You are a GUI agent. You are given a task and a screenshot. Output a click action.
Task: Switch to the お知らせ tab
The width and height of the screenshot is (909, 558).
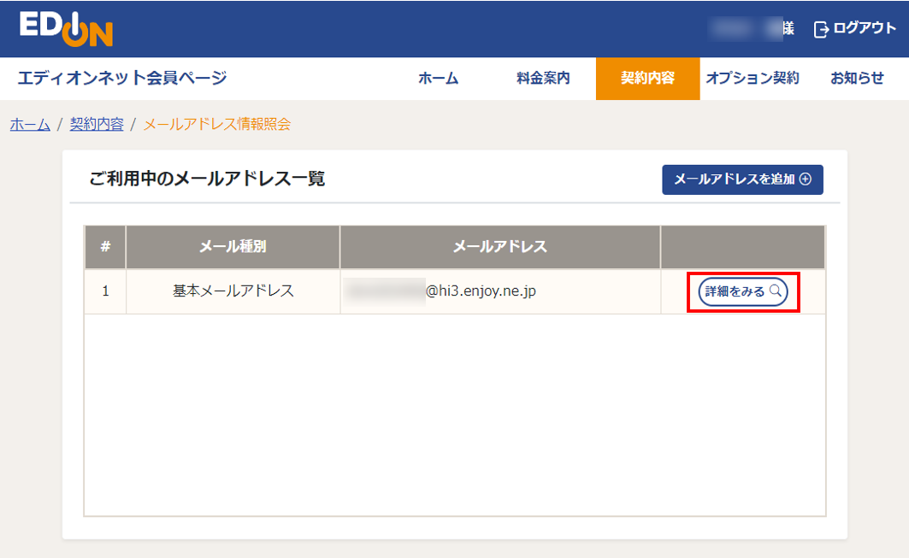856,78
